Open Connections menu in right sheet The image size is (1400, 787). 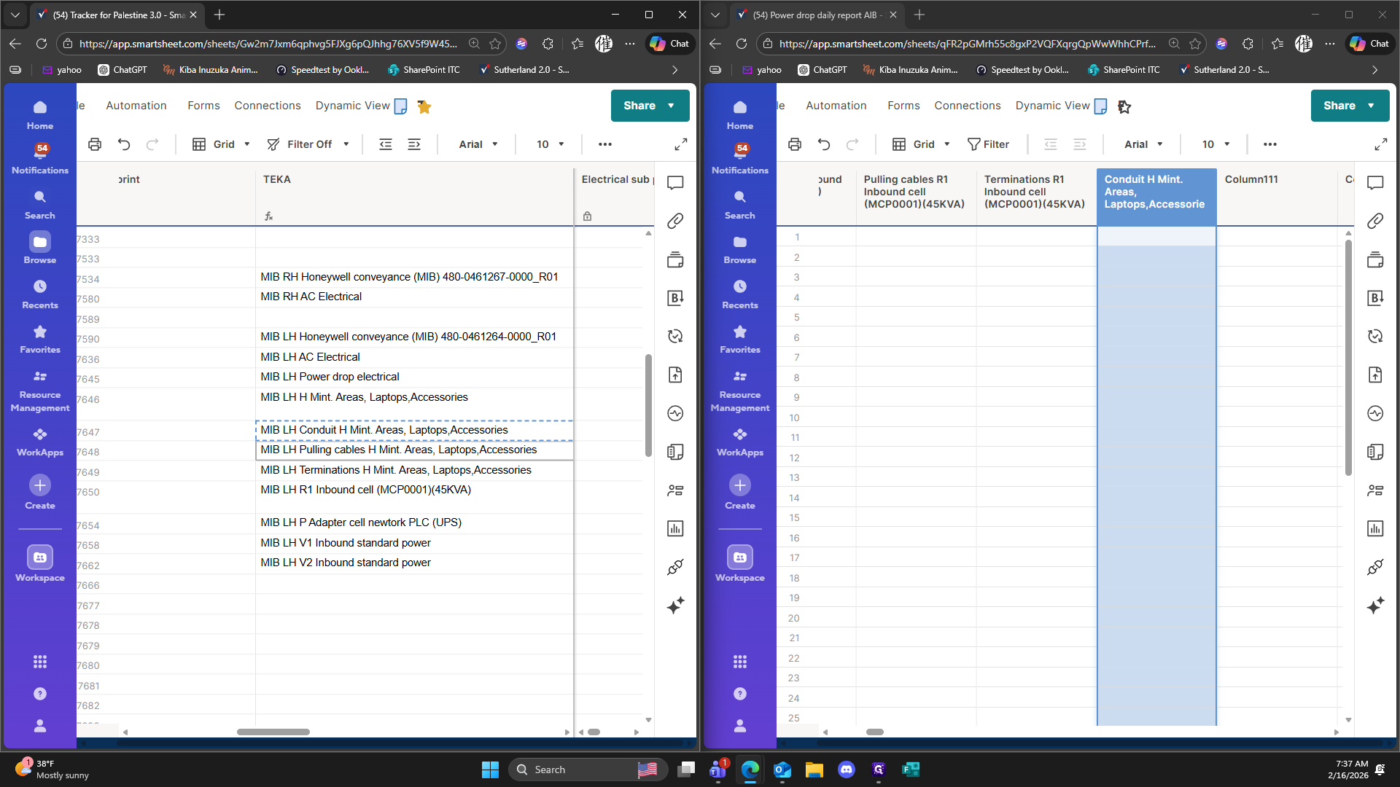coord(968,106)
